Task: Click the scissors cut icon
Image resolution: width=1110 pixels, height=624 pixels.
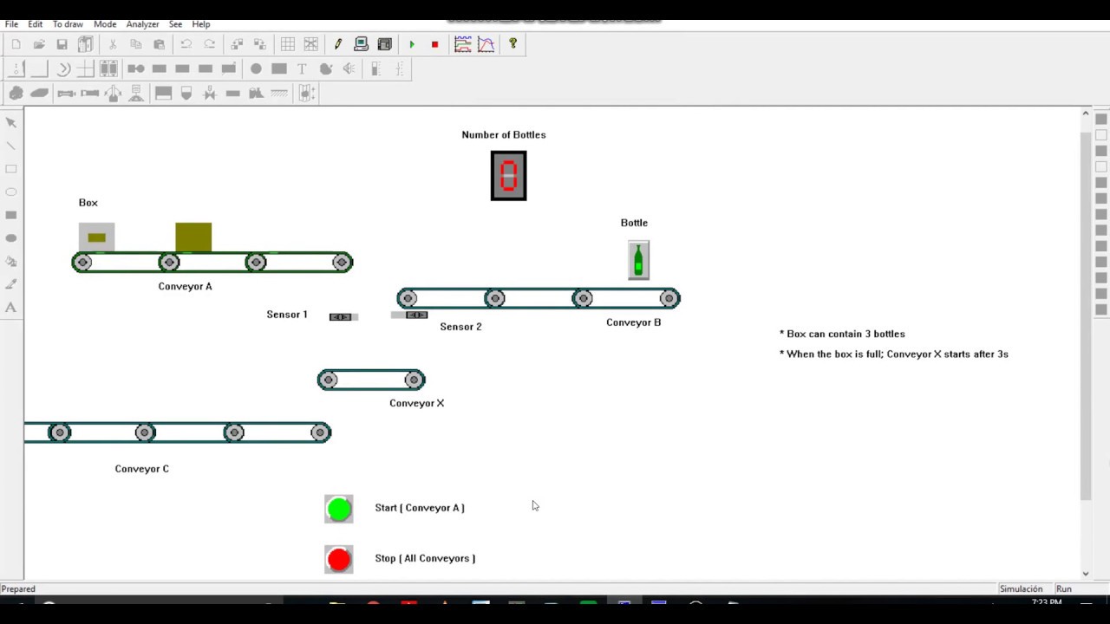Action: tap(113, 44)
